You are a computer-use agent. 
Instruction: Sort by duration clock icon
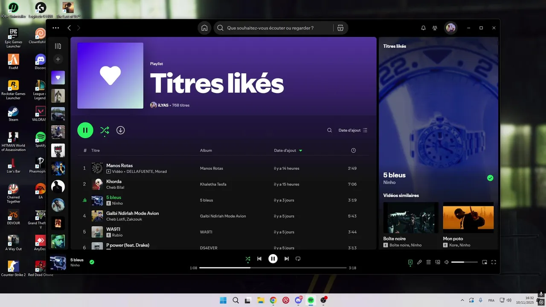[353, 151]
